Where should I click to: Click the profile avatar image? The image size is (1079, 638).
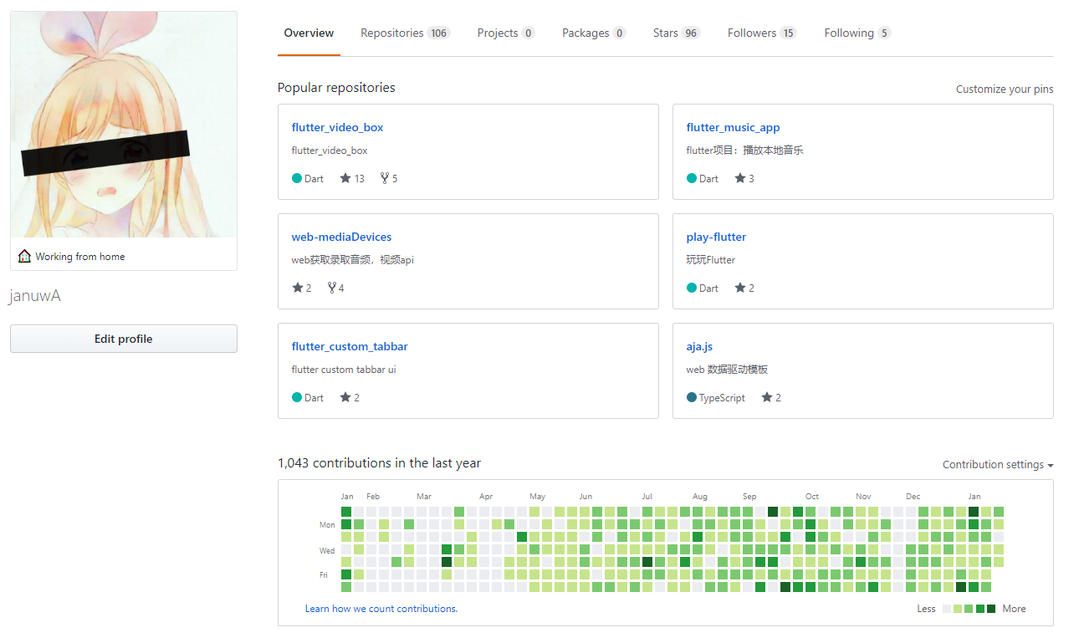[124, 125]
